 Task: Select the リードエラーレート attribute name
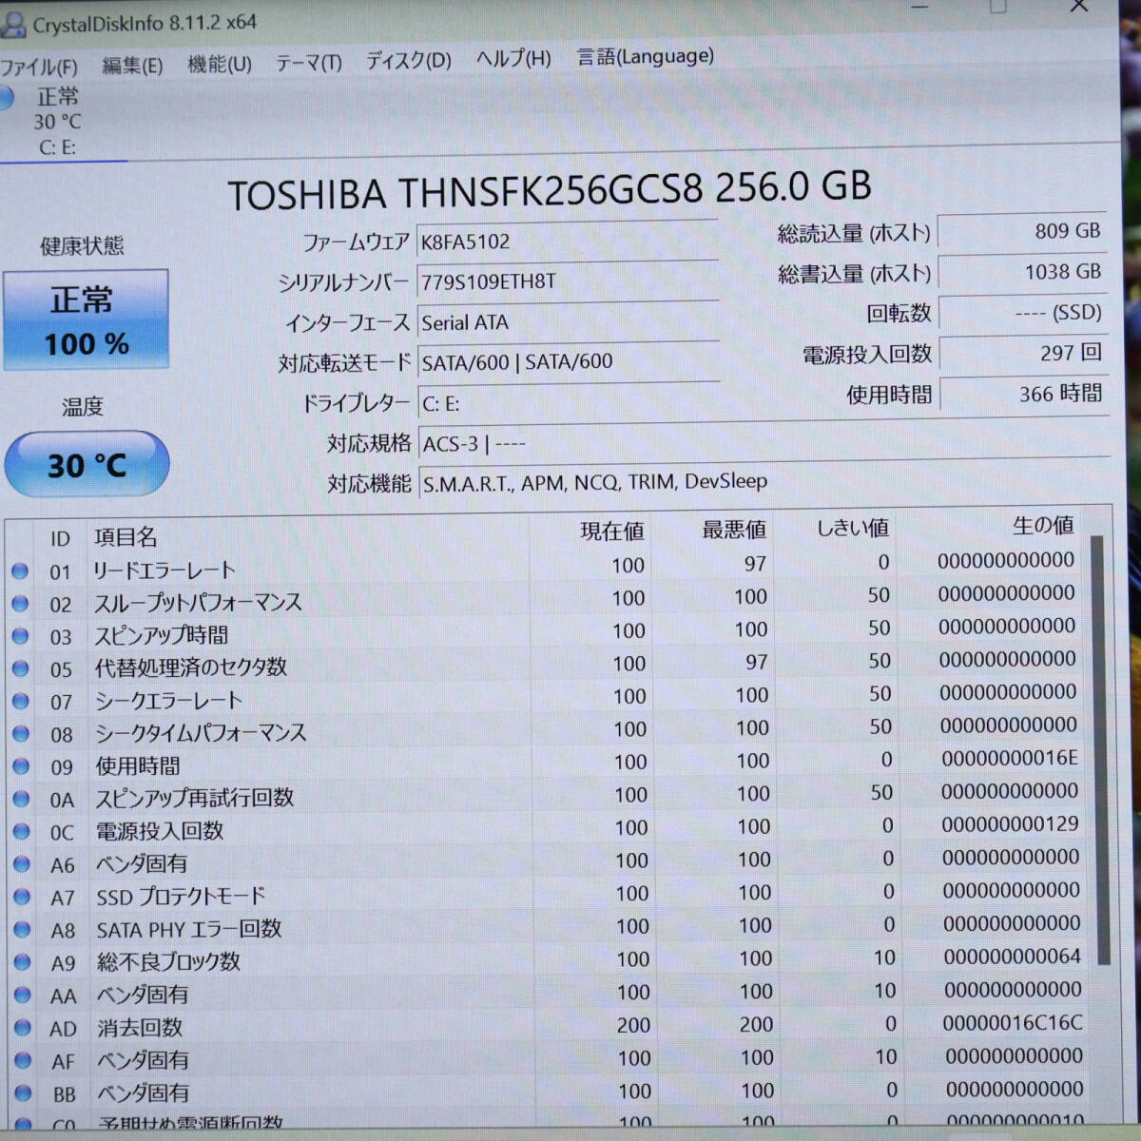(x=164, y=570)
